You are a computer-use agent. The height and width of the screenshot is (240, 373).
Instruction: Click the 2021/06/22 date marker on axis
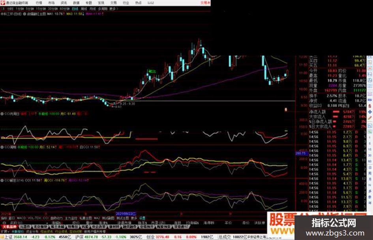pos(126,214)
